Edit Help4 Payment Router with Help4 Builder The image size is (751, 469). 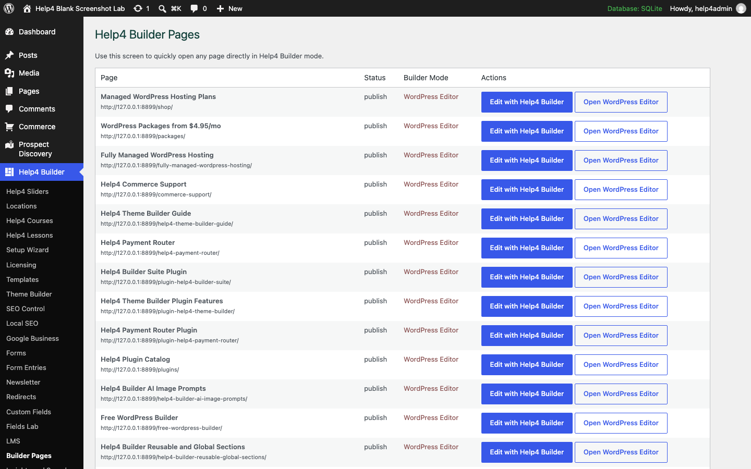[527, 248]
